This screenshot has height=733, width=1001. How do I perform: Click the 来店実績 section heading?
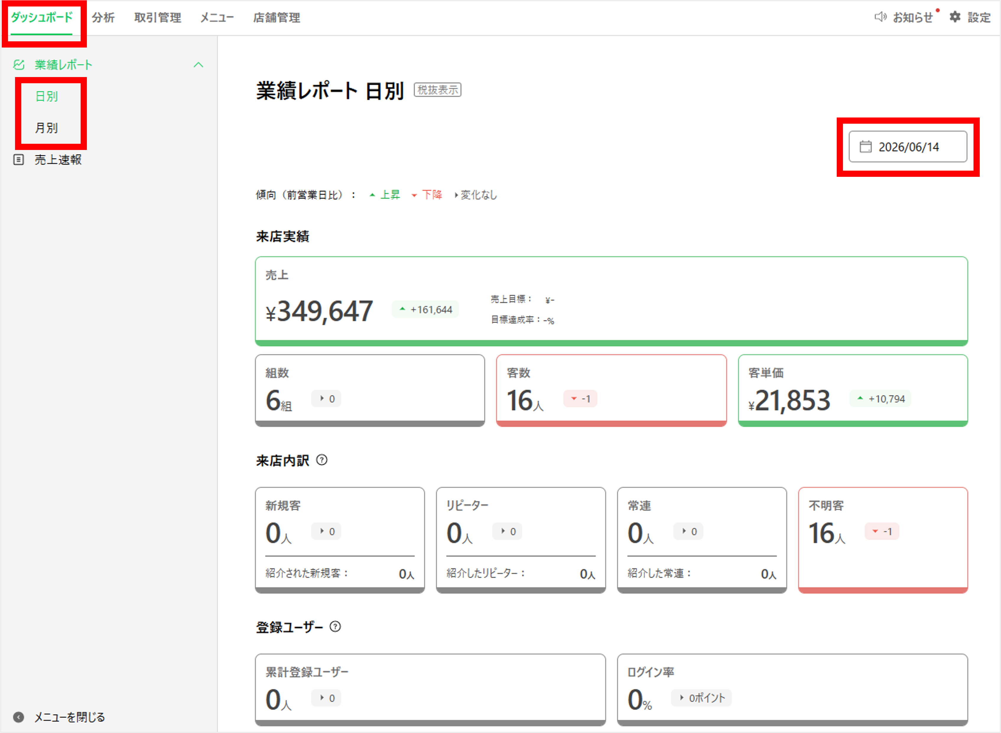(282, 236)
